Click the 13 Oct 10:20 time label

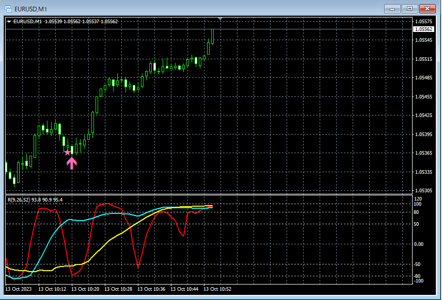(x=85, y=289)
